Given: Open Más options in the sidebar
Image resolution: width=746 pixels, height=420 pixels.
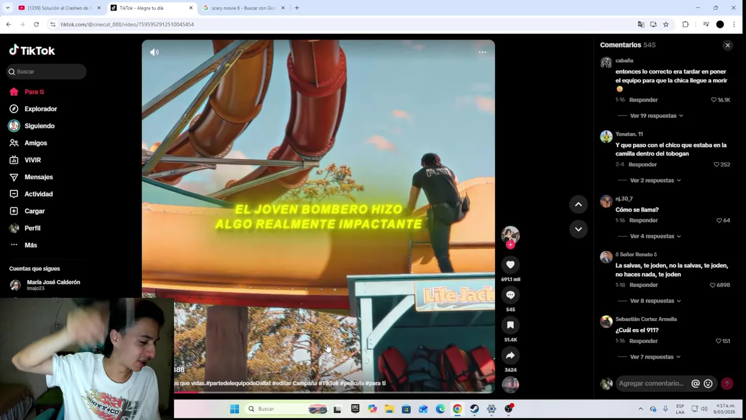Looking at the screenshot, I should click(23, 245).
